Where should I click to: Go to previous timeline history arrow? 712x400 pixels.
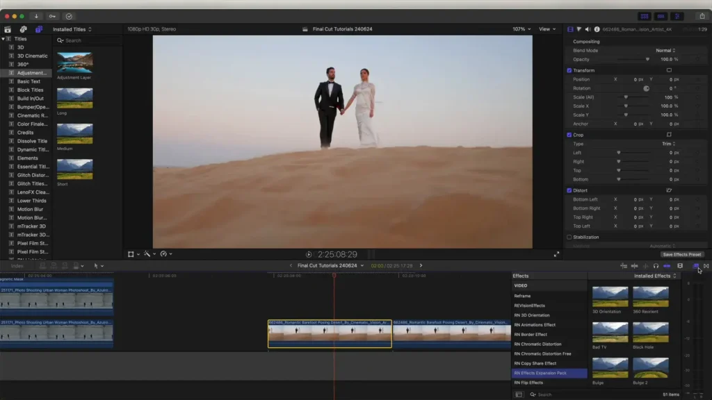[291, 266]
